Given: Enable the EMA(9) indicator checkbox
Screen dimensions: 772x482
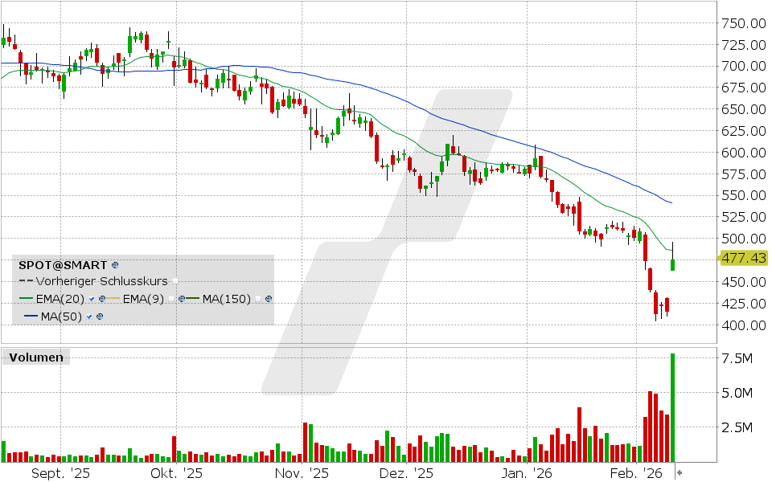Looking at the screenshot, I should tap(171, 298).
